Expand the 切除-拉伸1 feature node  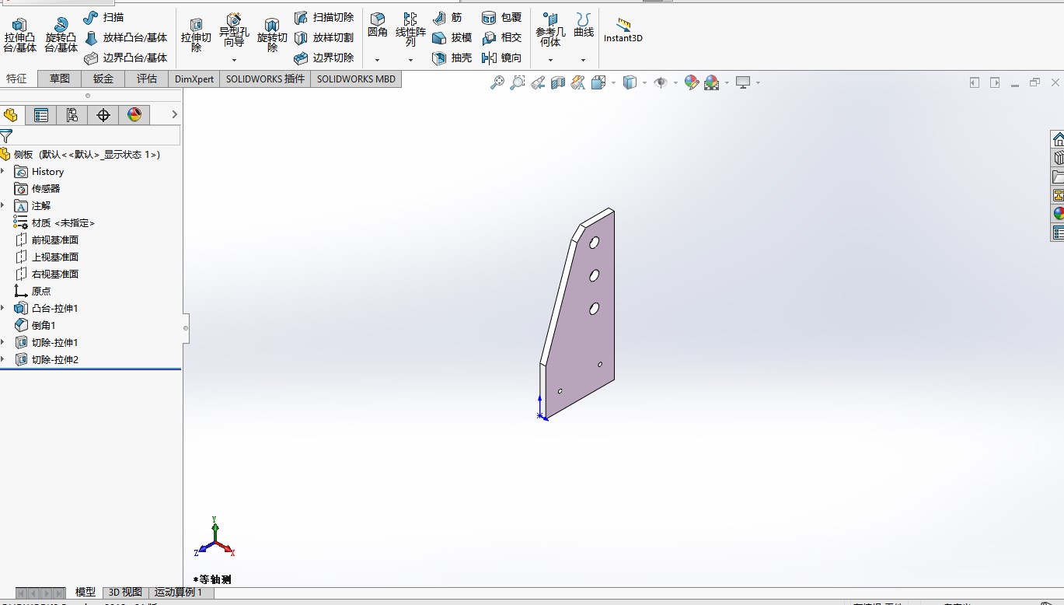[3, 342]
